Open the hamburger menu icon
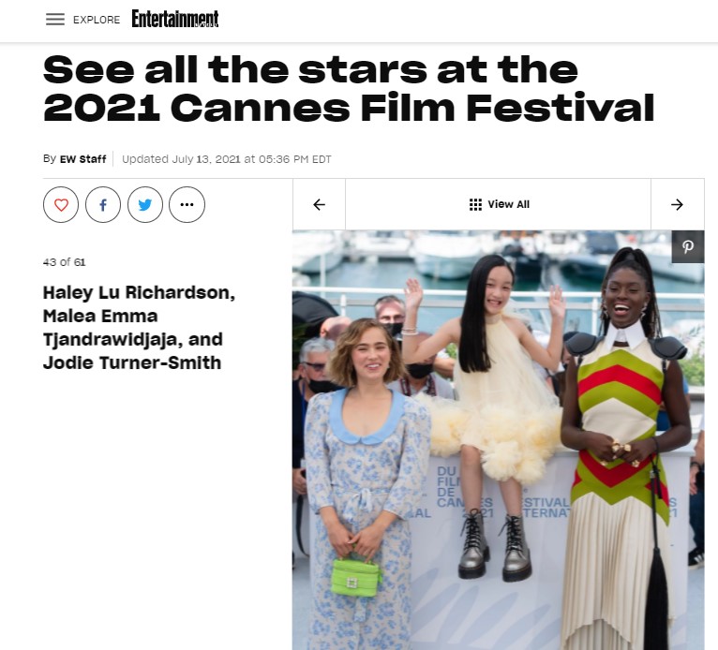The height and width of the screenshot is (650, 718). pyautogui.click(x=55, y=20)
